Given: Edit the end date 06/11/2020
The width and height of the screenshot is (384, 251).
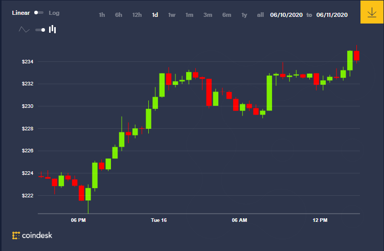Looking at the screenshot, I should tap(332, 15).
